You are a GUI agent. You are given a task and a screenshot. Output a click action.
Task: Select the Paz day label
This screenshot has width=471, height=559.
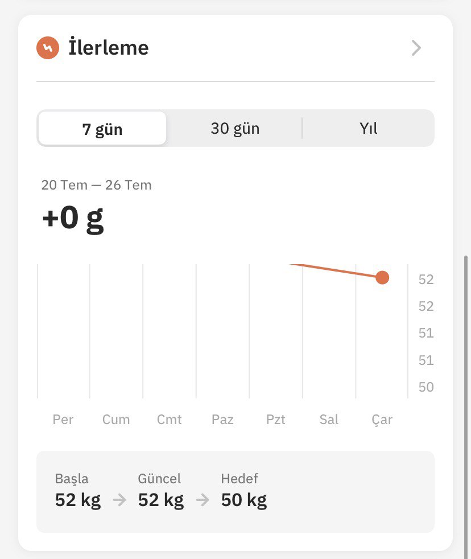[222, 419]
